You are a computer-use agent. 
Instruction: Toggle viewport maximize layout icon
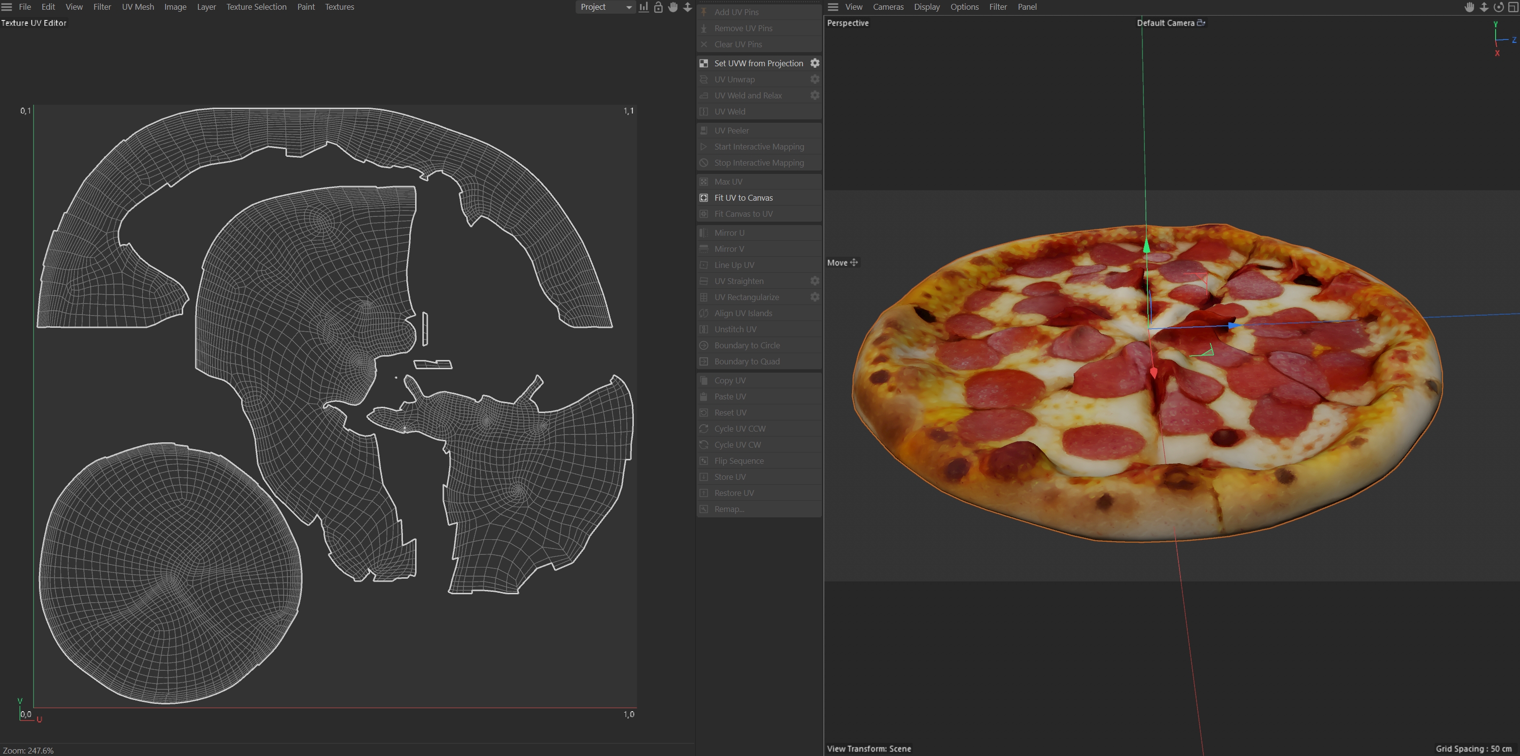click(1513, 7)
